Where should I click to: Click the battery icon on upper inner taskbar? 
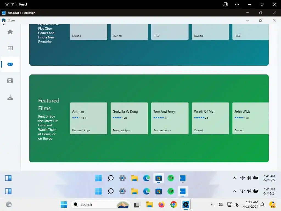pyautogui.click(x=256, y=178)
